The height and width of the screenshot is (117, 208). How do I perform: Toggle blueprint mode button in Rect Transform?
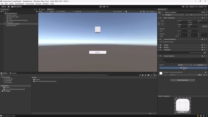(x=203, y=27)
